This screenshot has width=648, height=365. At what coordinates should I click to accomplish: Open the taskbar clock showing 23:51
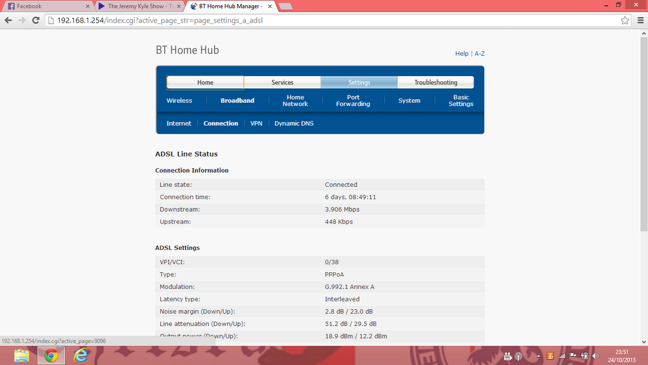point(621,356)
